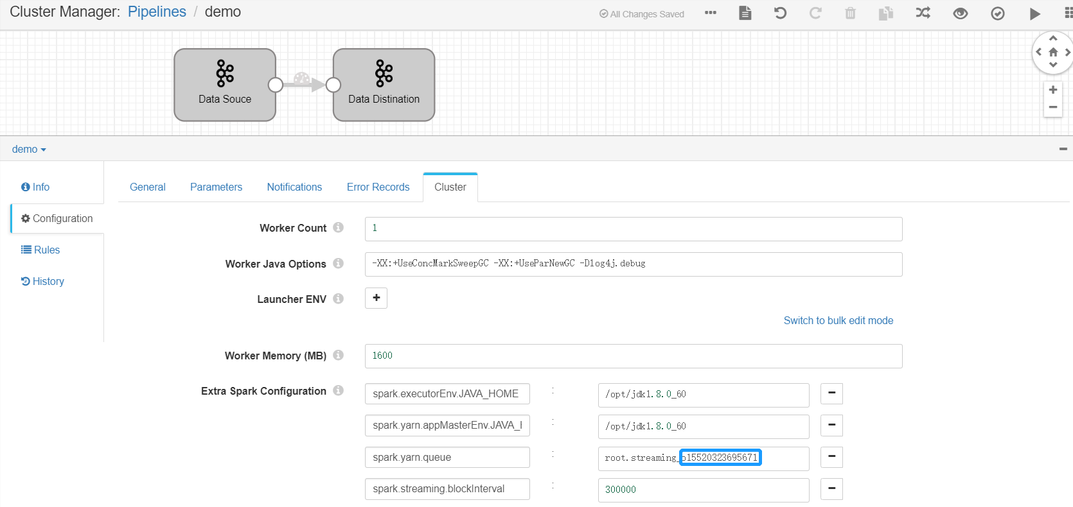Click the root.streaming queue value field

pos(704,458)
